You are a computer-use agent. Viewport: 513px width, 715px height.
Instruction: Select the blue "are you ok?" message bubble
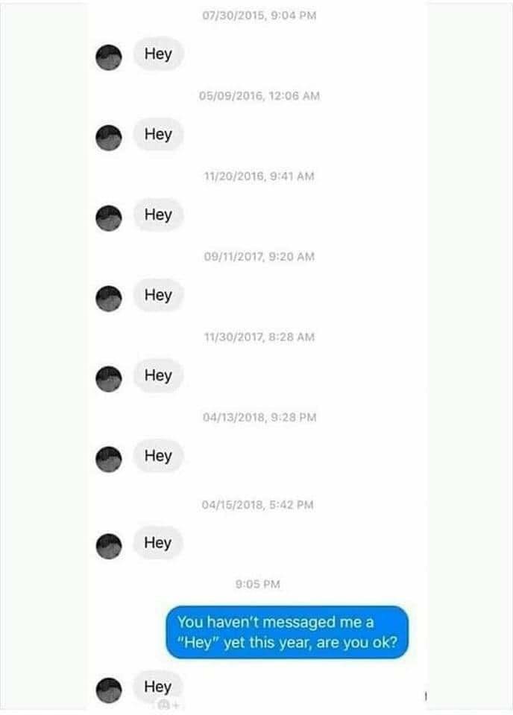(287, 632)
